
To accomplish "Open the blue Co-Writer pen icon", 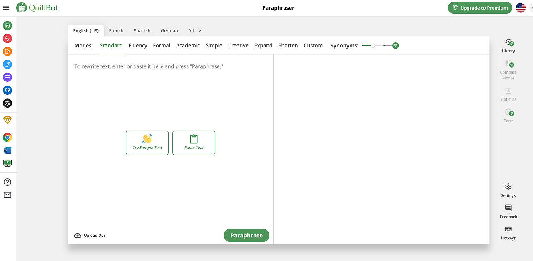I will [x=7, y=64].
